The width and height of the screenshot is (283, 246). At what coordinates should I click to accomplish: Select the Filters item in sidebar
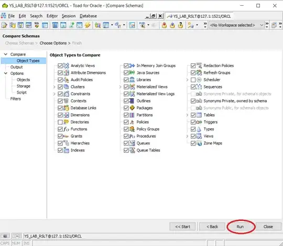tap(16, 99)
